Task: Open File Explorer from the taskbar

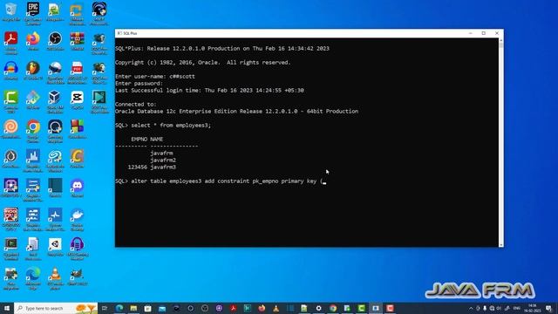Action: 133,308
